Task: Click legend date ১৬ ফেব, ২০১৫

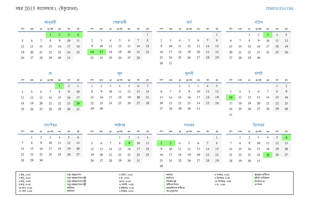Action: [x=25, y=188]
